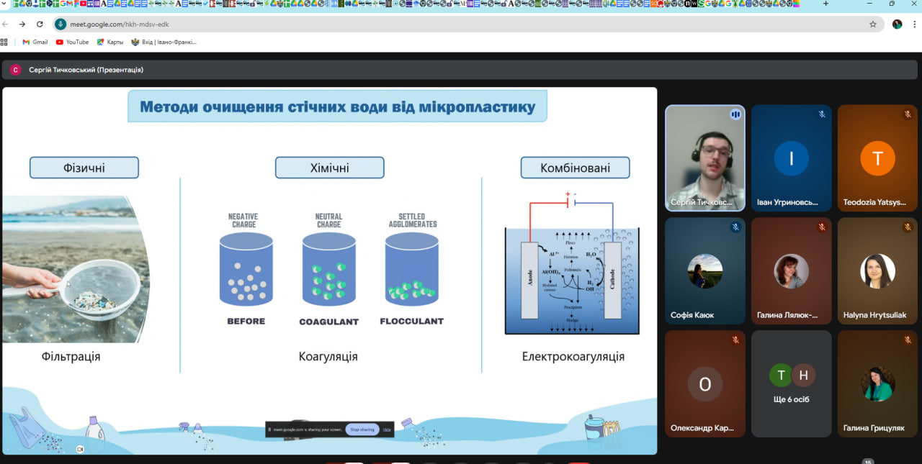Open the Gmail bookmark
This screenshot has height=464, width=922.
pyautogui.click(x=35, y=42)
